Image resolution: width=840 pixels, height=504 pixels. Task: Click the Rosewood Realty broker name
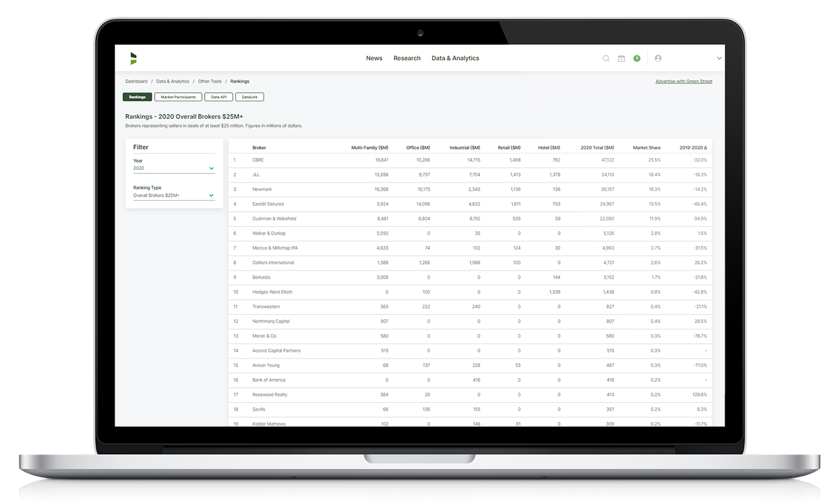[x=270, y=395]
